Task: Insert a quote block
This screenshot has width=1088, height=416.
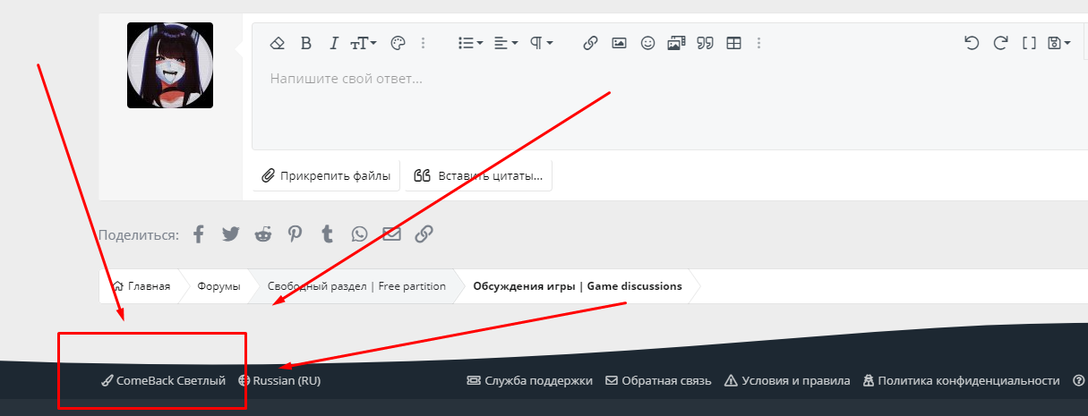Action: coord(705,43)
